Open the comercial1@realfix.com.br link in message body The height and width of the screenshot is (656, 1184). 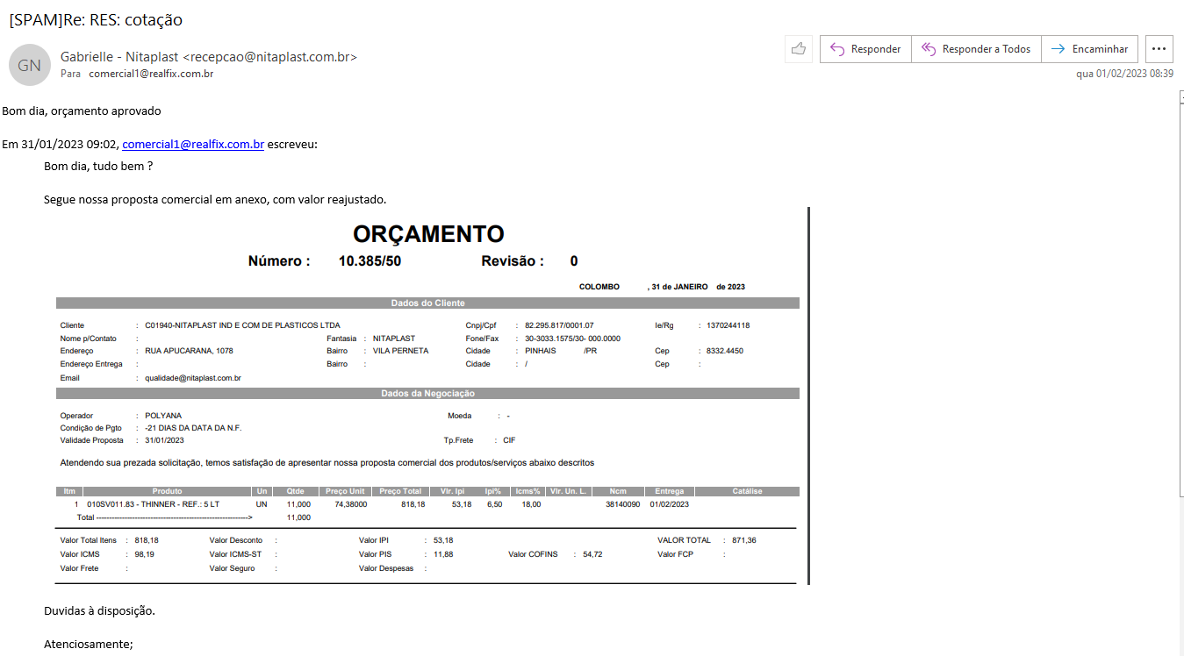pos(193,145)
